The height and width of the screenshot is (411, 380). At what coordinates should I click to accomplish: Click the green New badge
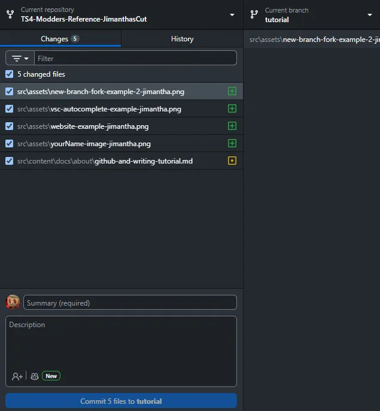51,376
